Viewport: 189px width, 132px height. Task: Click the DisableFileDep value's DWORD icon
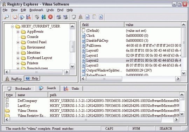pos(84,41)
